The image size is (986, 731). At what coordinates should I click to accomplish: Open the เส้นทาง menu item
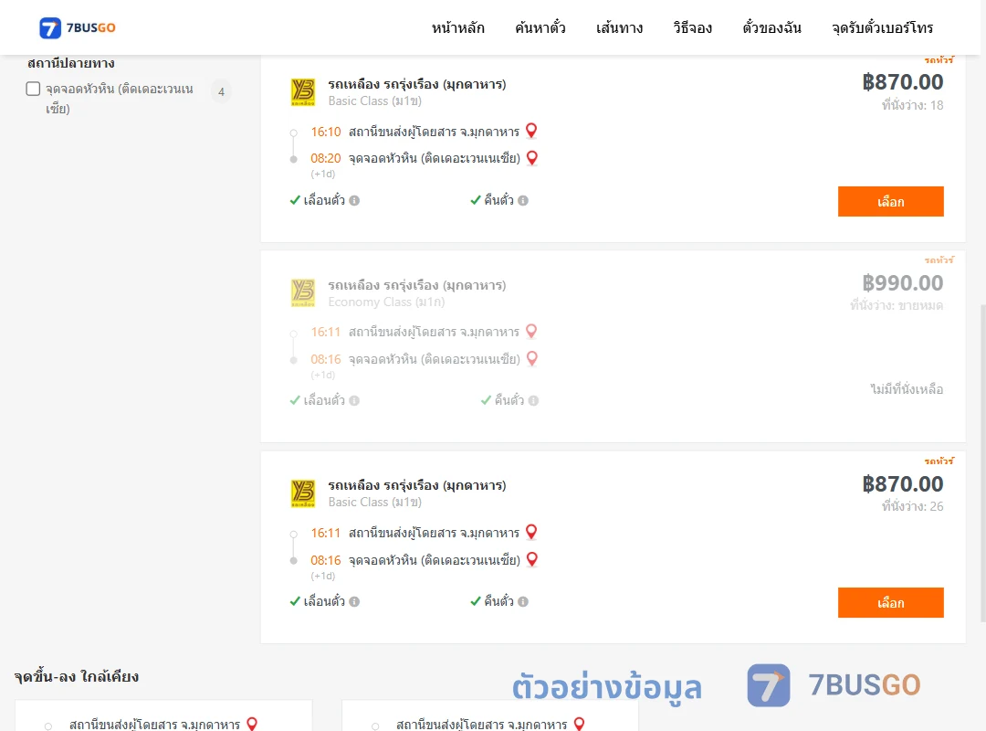(x=619, y=27)
